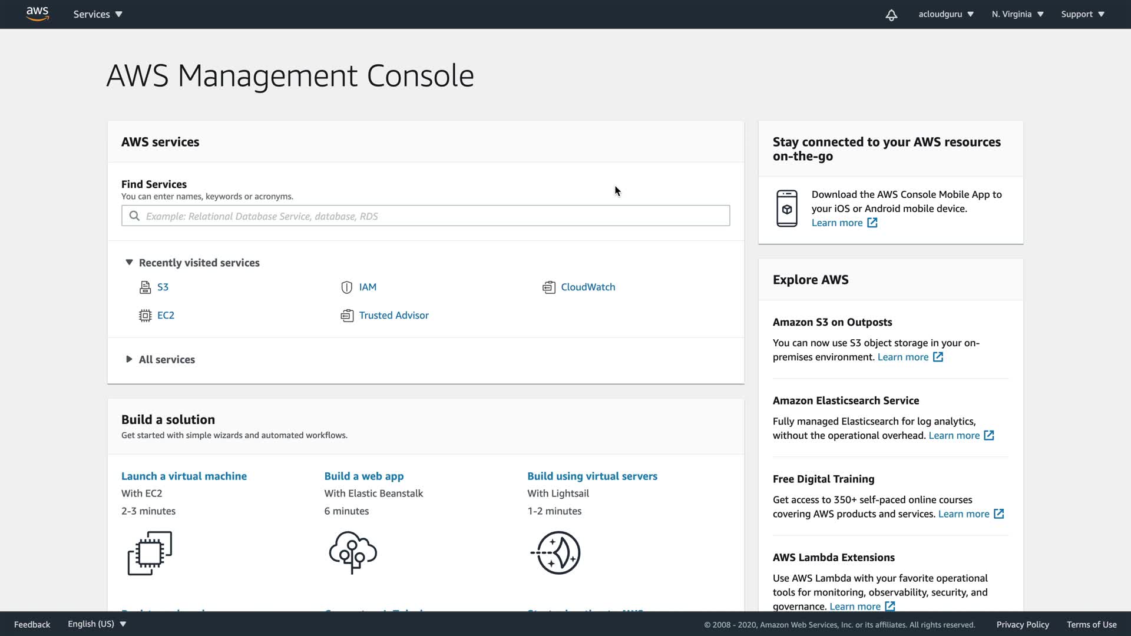
Task: Click the Lightsail compass icon
Action: pos(556,552)
